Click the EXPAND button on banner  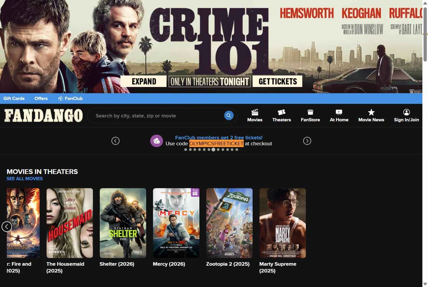coord(143,81)
